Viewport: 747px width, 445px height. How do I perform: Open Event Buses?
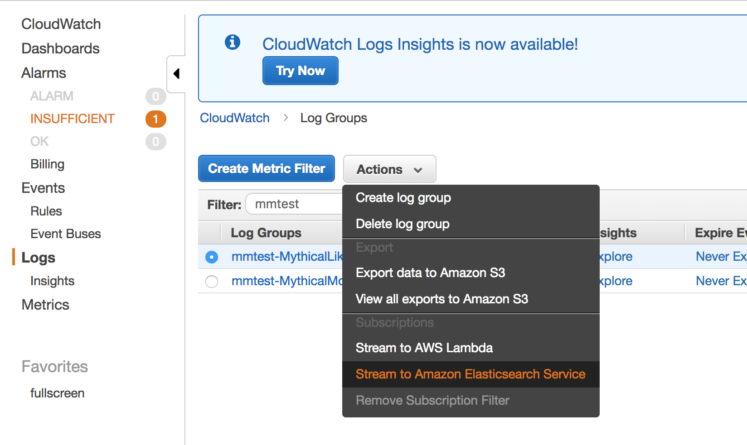[66, 234]
